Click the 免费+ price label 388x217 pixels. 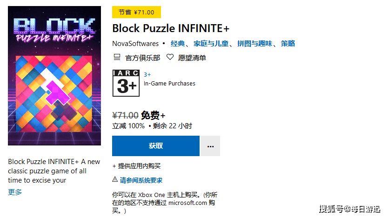[x=153, y=116]
